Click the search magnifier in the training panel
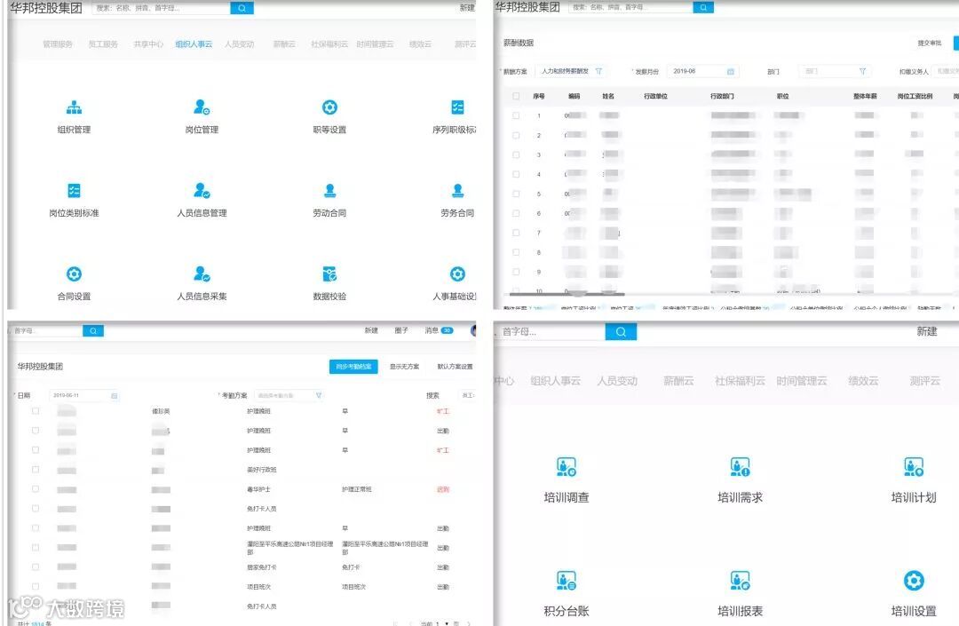The height and width of the screenshot is (626, 959). point(621,332)
